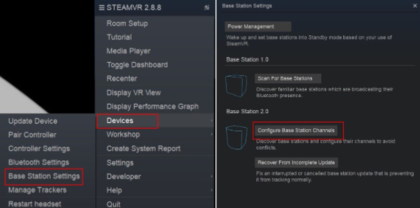Open the SteamVR hamburger menu icon

click(102, 8)
